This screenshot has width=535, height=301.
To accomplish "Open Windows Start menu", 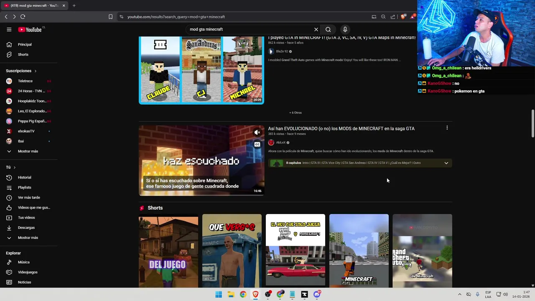I will tap(219, 294).
